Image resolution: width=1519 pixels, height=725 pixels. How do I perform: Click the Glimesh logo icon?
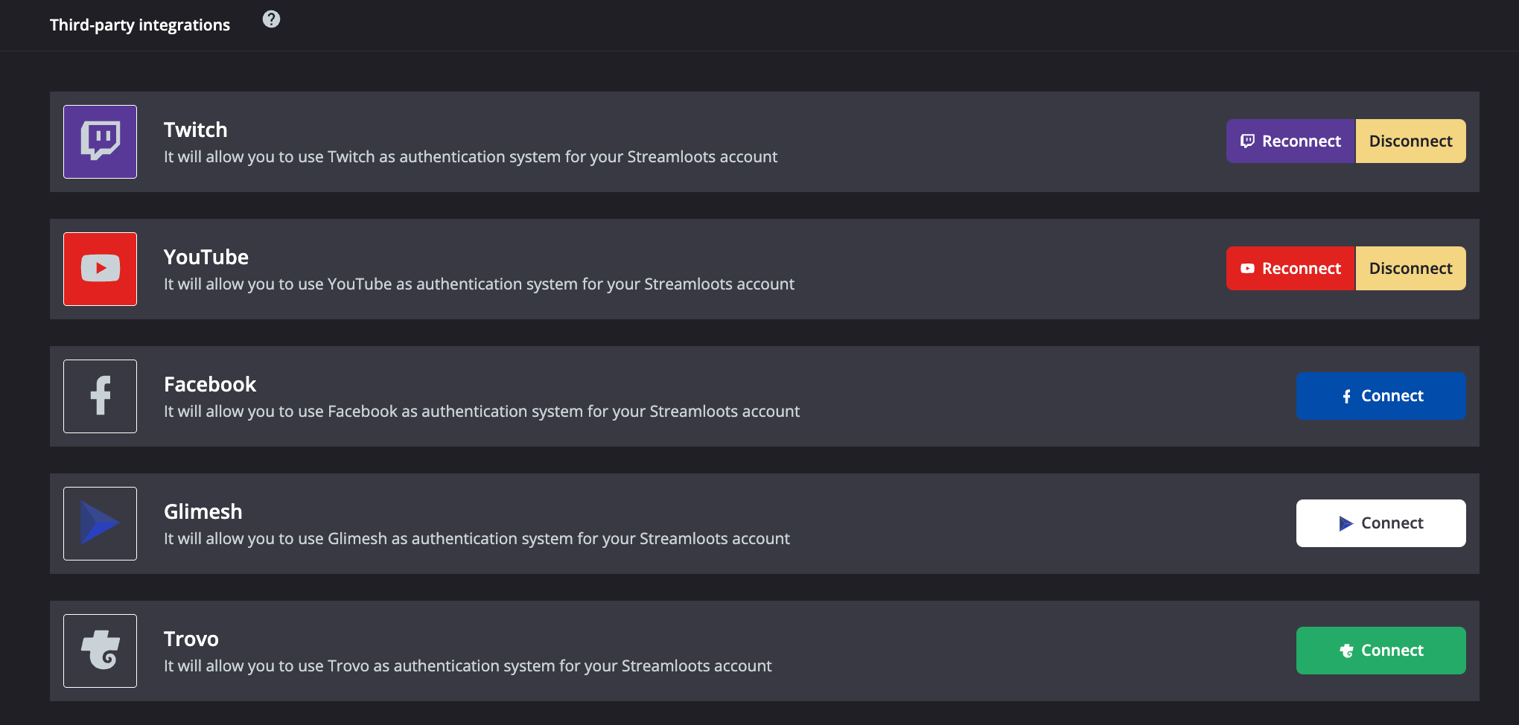(100, 523)
